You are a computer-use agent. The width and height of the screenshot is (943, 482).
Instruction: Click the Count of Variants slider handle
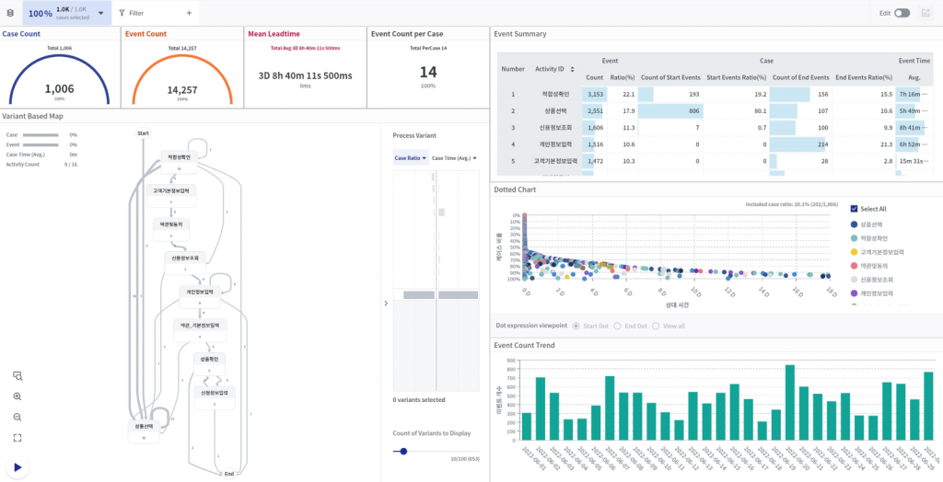tap(403, 452)
